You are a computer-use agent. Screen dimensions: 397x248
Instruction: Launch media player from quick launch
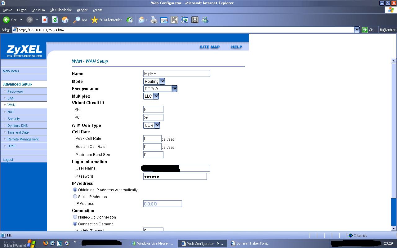click(67, 243)
